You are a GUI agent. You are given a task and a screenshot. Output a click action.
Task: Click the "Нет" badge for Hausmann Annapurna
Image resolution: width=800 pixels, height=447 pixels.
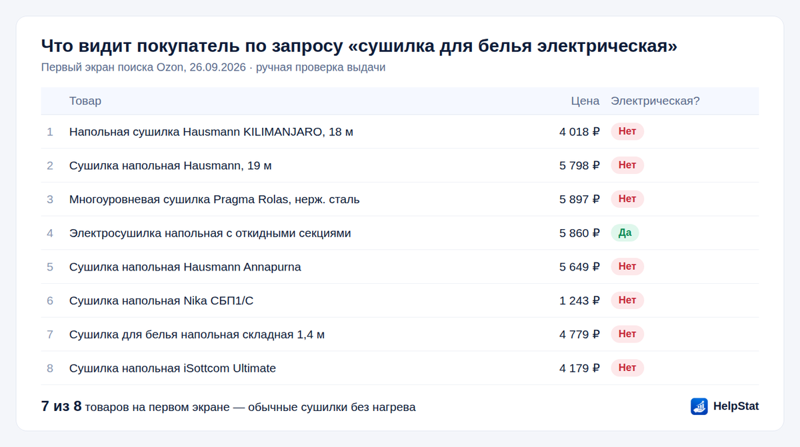point(627,266)
